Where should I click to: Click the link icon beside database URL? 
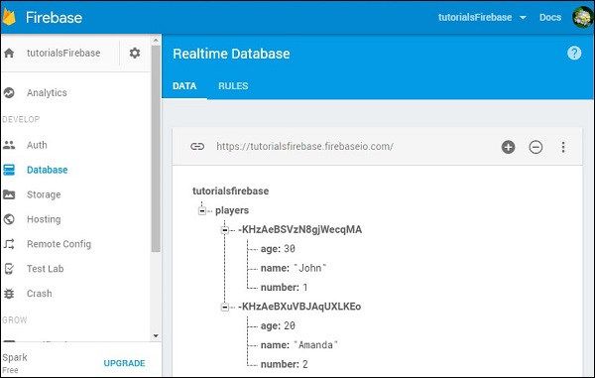[x=197, y=147]
